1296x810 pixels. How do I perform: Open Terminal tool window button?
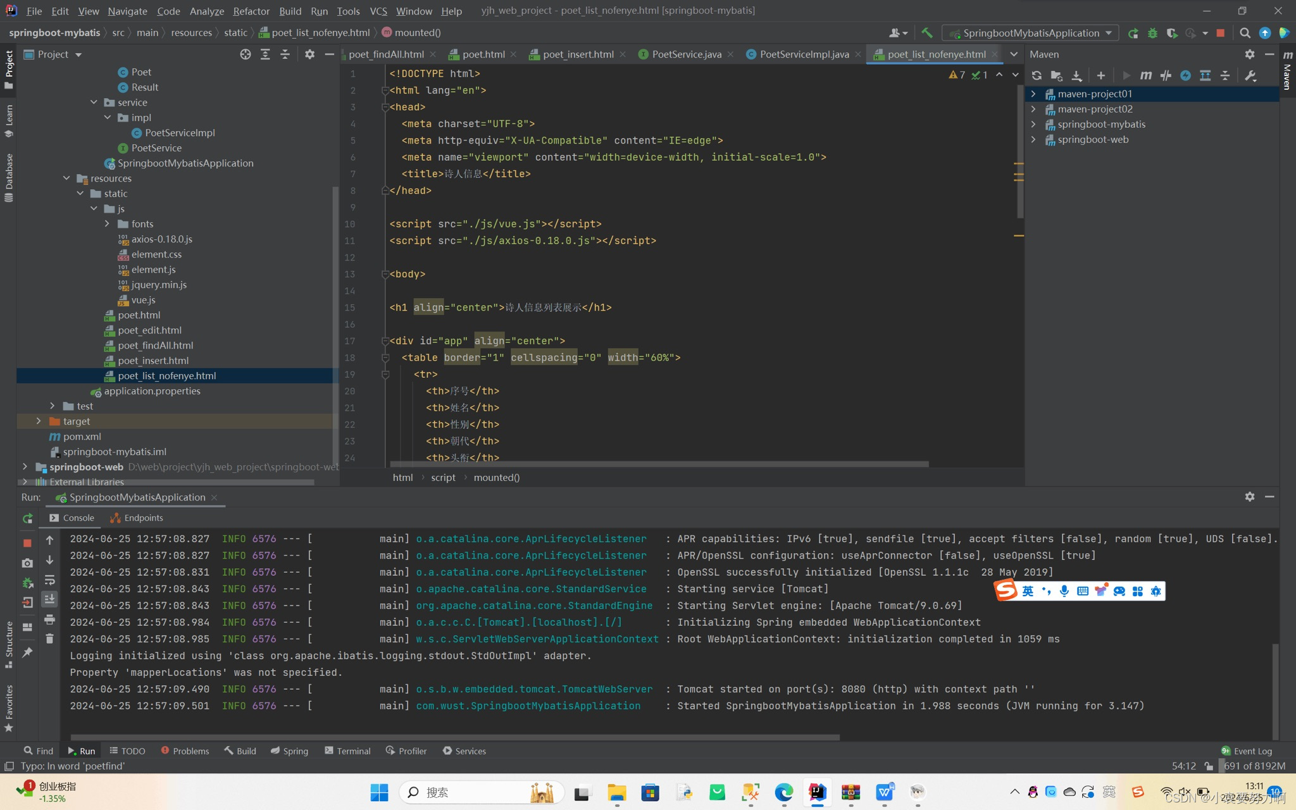(x=347, y=751)
